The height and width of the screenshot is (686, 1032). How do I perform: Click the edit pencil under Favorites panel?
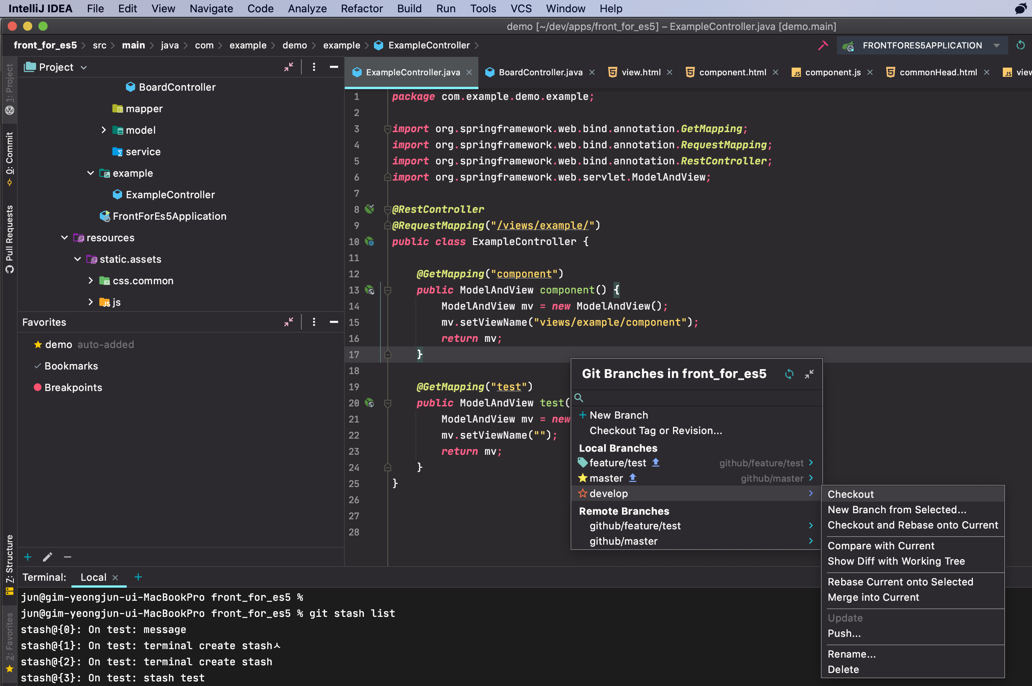(47, 557)
